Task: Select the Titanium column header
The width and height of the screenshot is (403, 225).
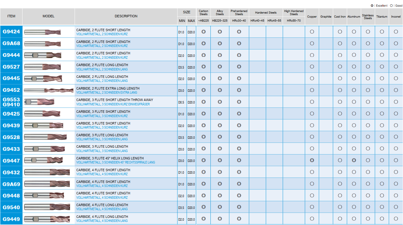Action: pyautogui.click(x=382, y=17)
